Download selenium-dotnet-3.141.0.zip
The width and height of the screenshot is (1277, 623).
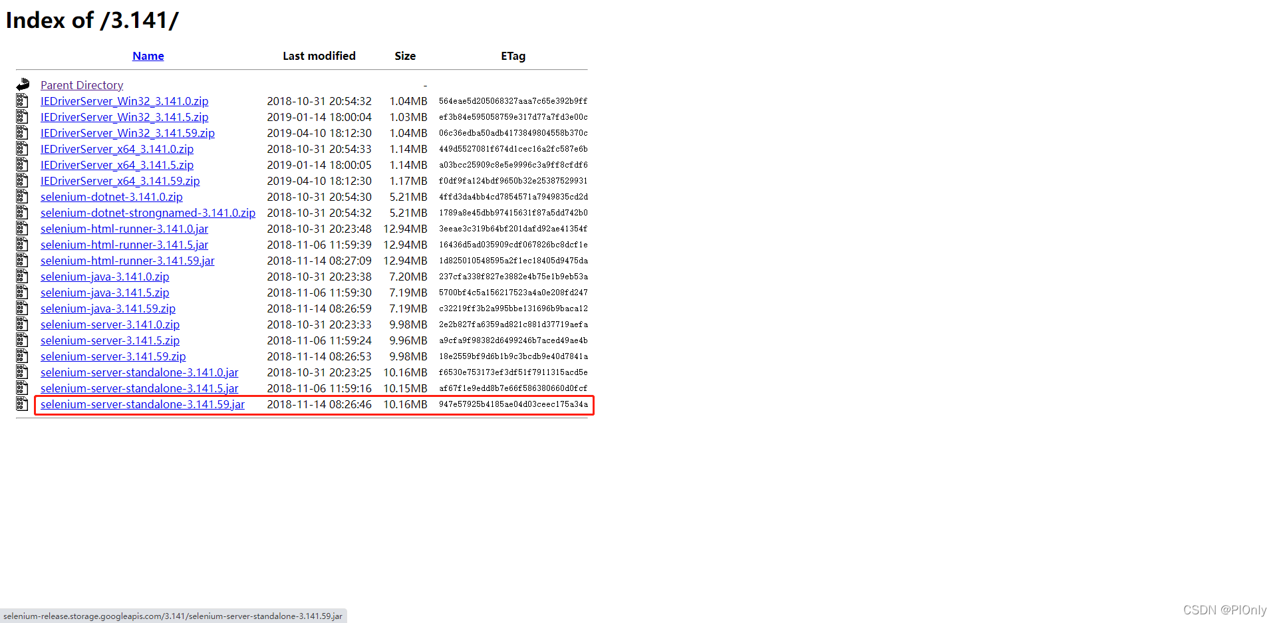(112, 197)
